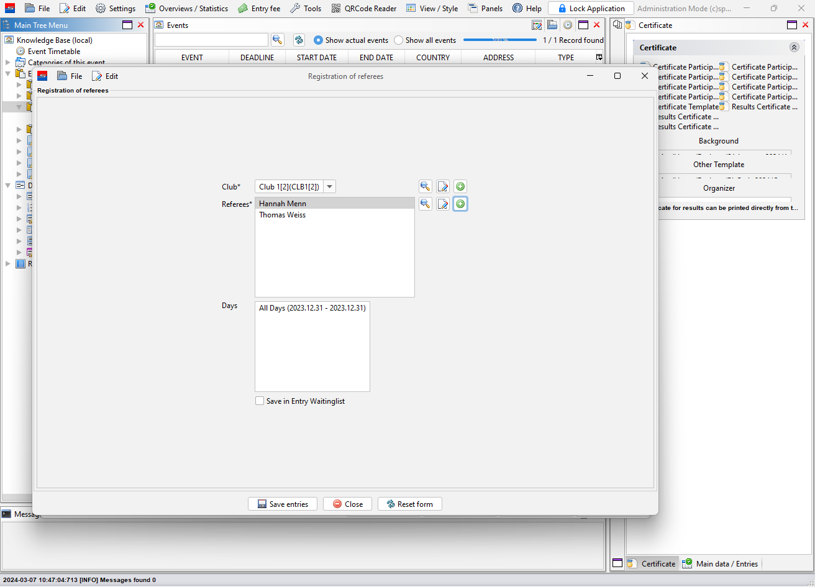Click the edit pencil icon beside Club field
The width and height of the screenshot is (815, 587).
coord(443,186)
